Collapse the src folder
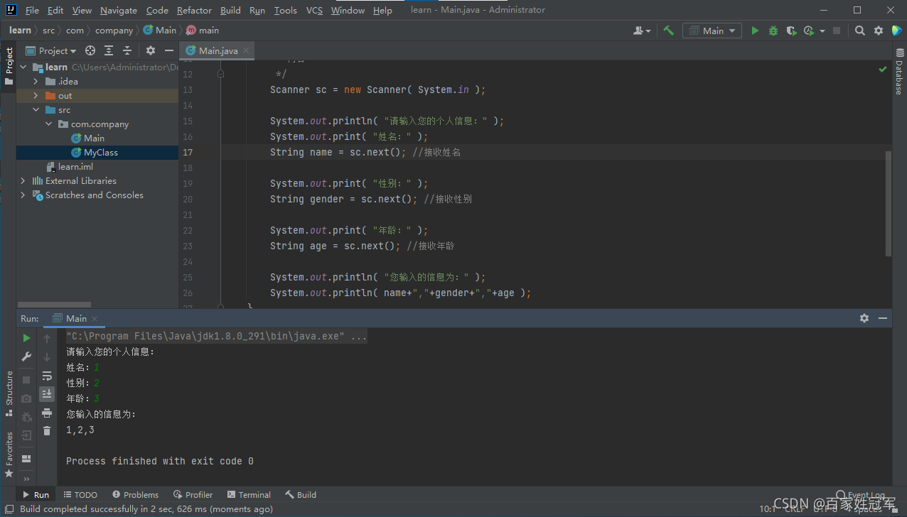 (36, 110)
